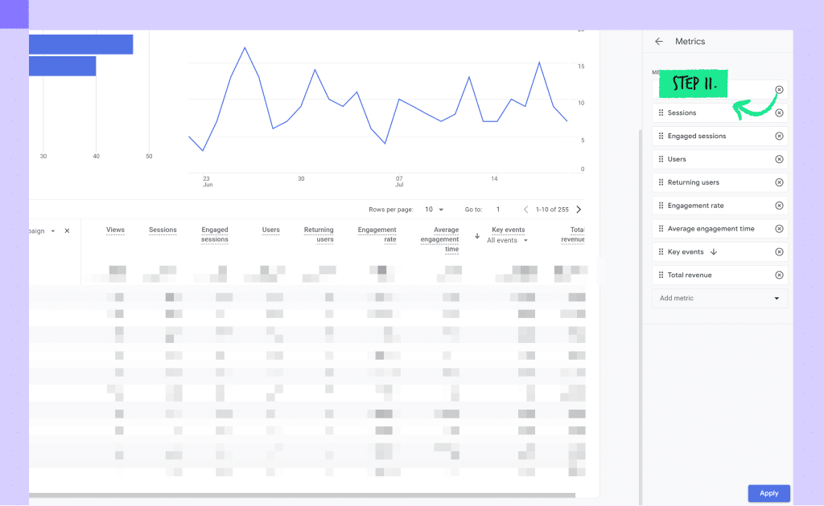Grab the Returning users drag handle
824x506 pixels.
pos(661,182)
